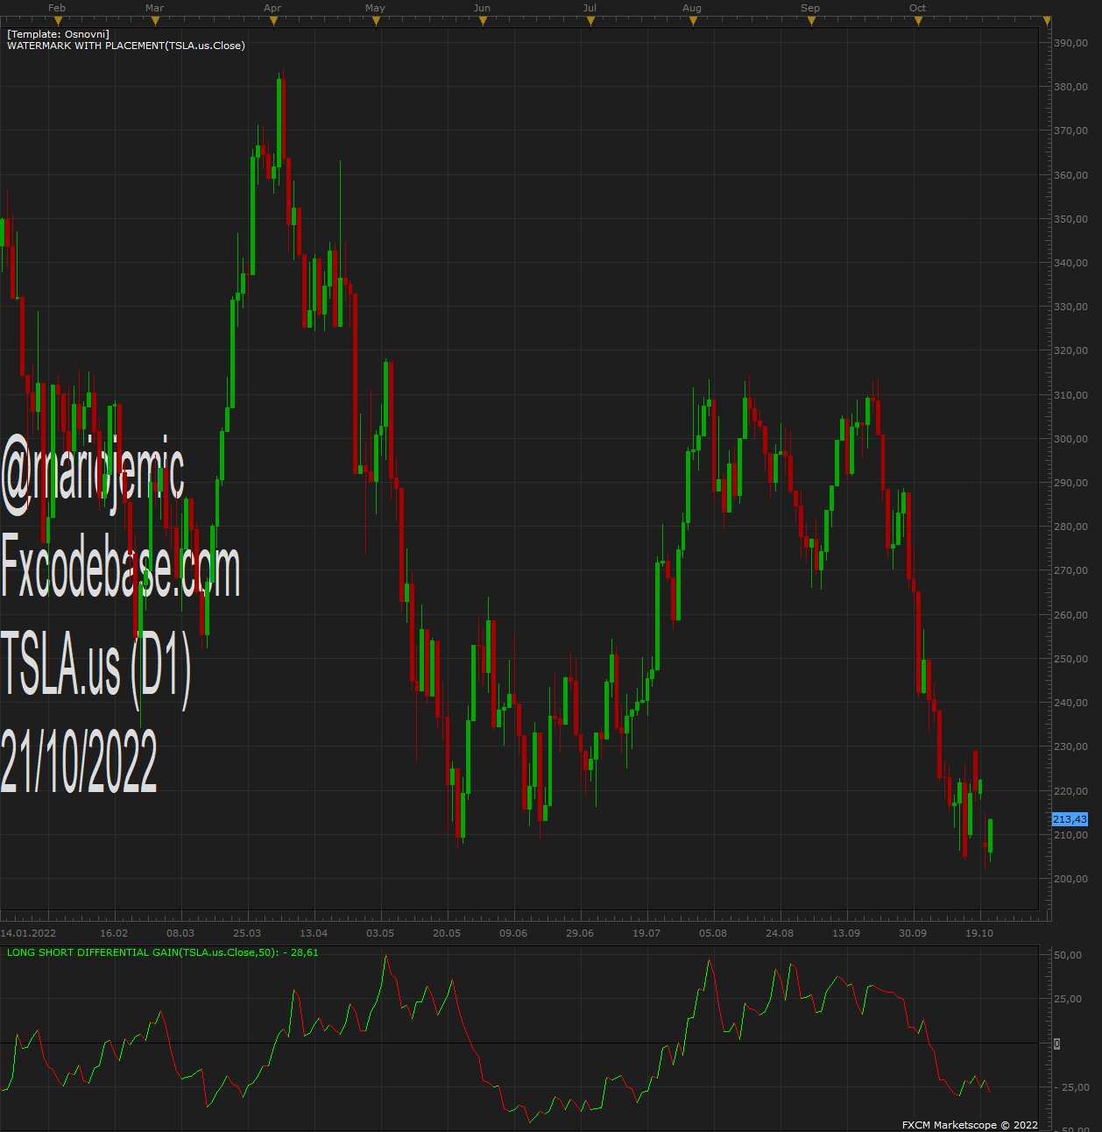Image resolution: width=1102 pixels, height=1132 pixels.
Task: Click the 380,00 price axis label
Action: 1070,87
